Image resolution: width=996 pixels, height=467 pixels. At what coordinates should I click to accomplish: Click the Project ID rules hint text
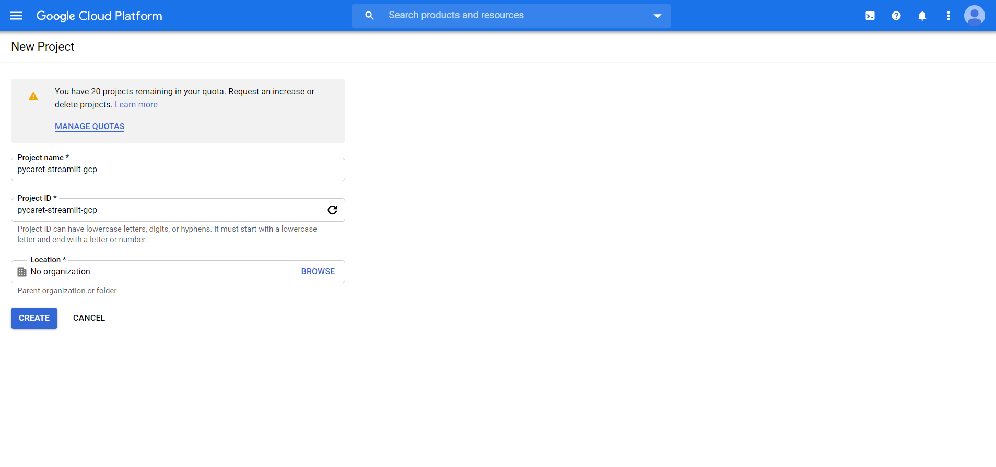pyautogui.click(x=167, y=234)
